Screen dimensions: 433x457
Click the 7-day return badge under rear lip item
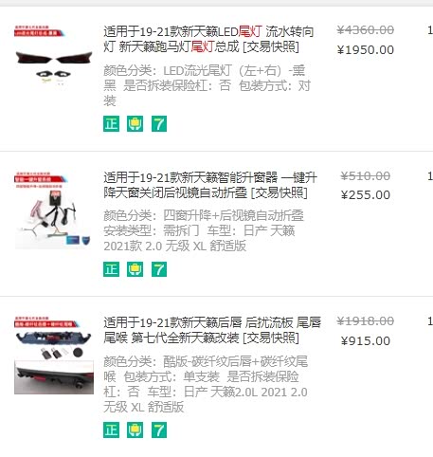159,430
